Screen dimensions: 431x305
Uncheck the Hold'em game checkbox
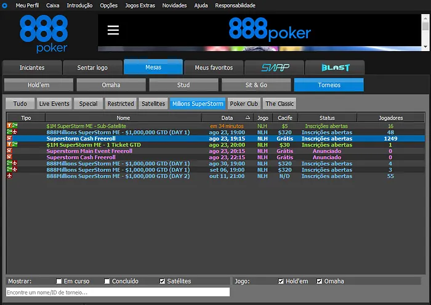(281, 281)
